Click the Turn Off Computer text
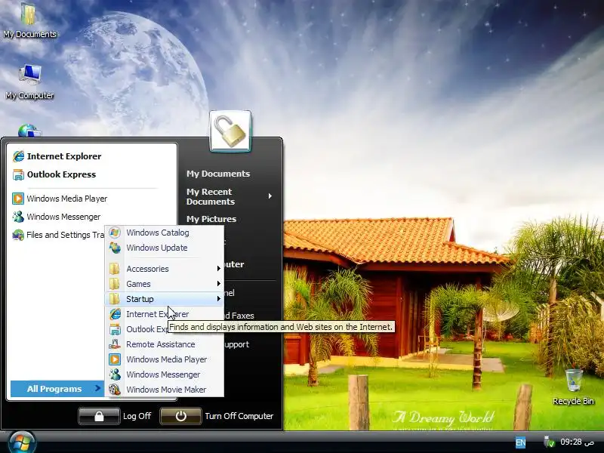The height and width of the screenshot is (453, 604). point(239,416)
